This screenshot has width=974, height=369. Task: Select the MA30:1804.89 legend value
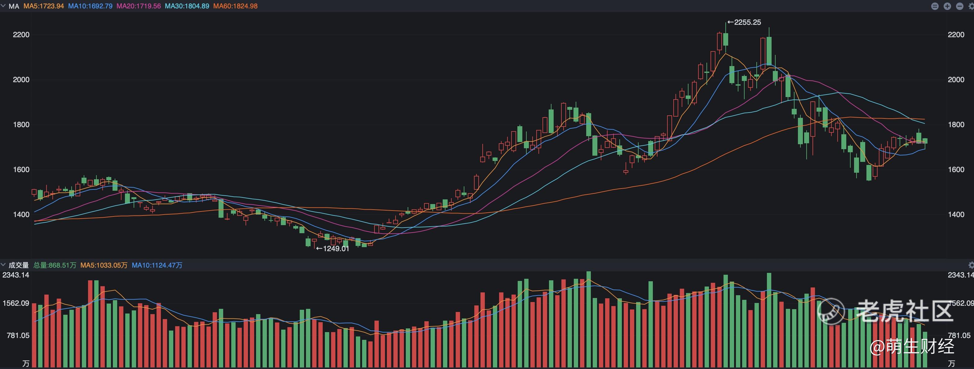pyautogui.click(x=187, y=6)
